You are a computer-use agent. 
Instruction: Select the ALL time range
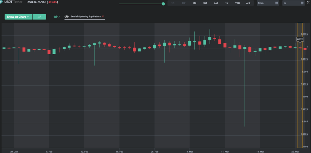[248, 3]
